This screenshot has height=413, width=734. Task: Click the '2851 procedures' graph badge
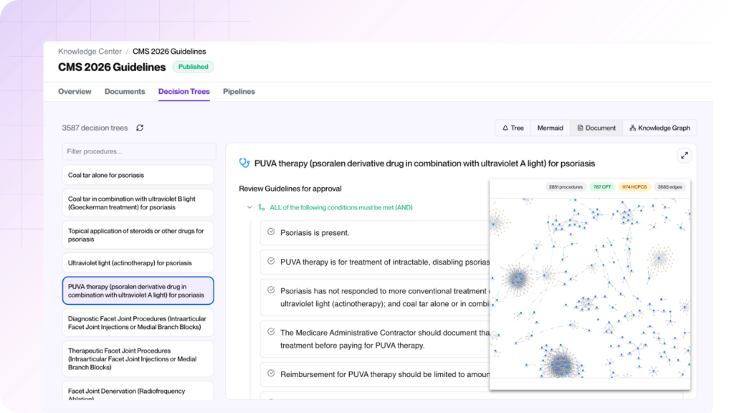point(566,187)
